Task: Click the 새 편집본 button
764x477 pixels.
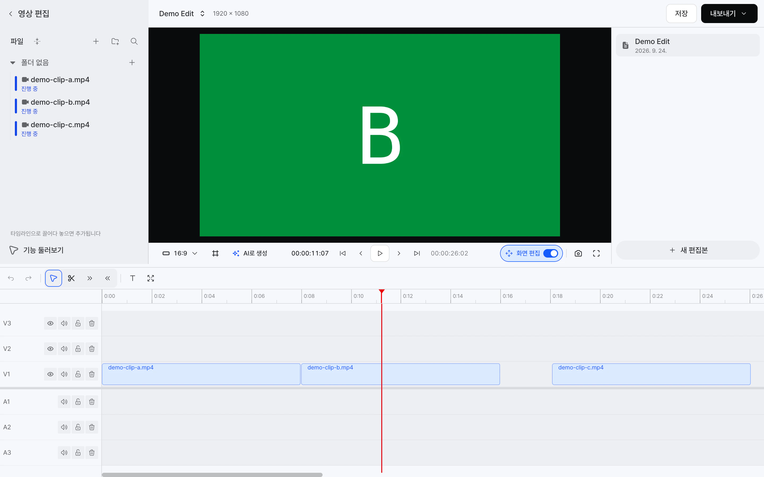Action: [x=688, y=250]
